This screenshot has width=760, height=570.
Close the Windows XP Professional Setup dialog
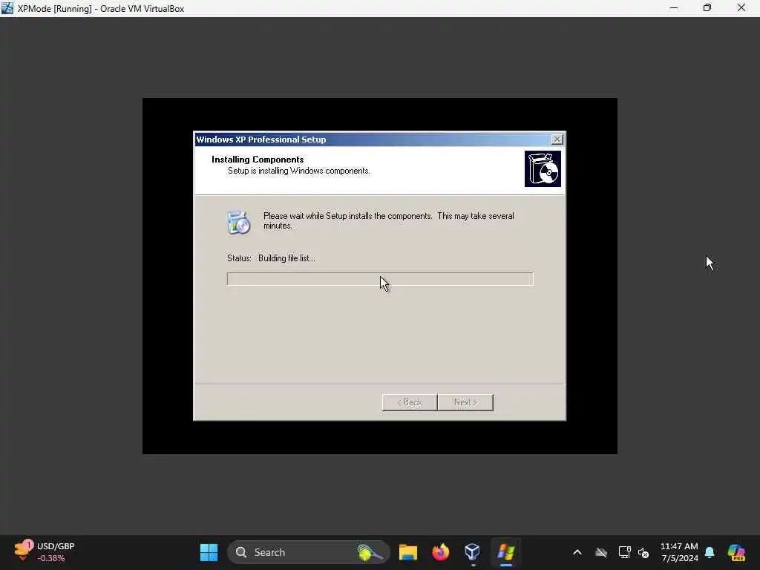pyautogui.click(x=557, y=140)
